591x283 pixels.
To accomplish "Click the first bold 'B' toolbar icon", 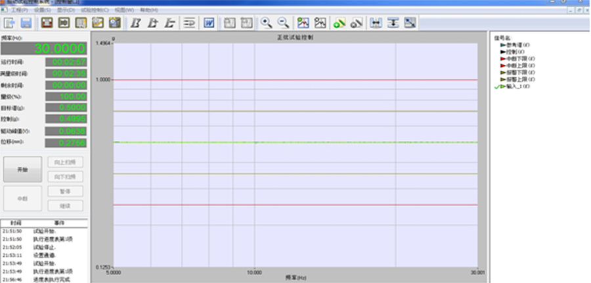I will (136, 24).
